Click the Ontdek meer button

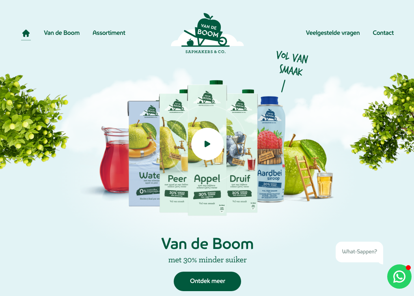[207, 281]
